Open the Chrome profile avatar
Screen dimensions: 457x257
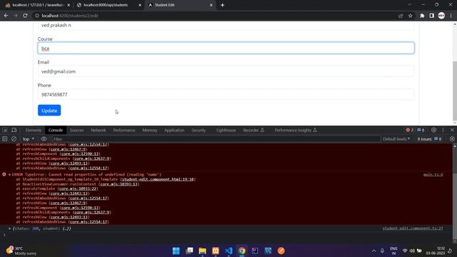(x=441, y=16)
